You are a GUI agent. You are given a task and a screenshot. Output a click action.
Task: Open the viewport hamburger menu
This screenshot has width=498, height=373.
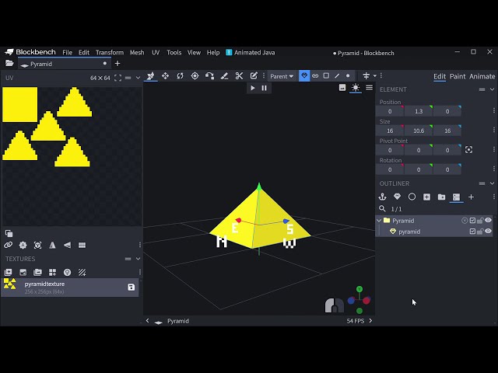coord(369,88)
